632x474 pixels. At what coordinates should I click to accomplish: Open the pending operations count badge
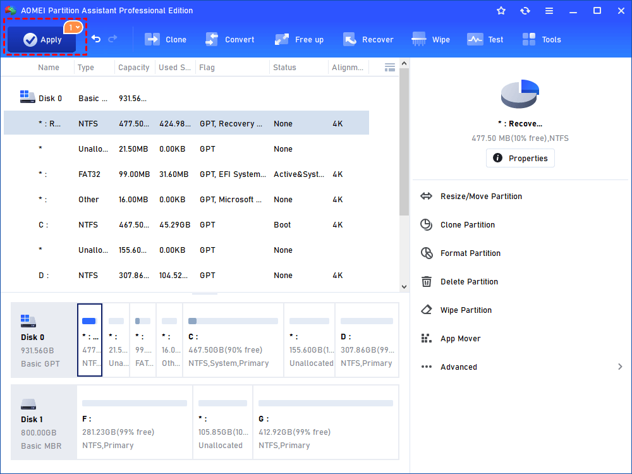73,27
